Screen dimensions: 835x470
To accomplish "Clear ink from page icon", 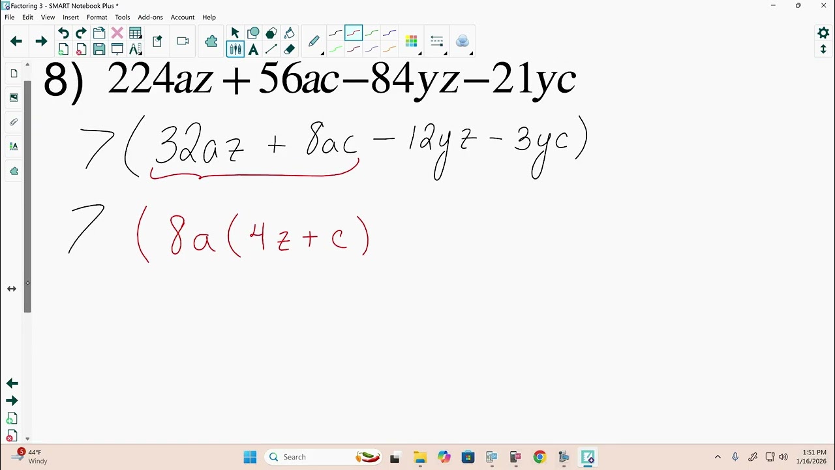I will click(157, 41).
